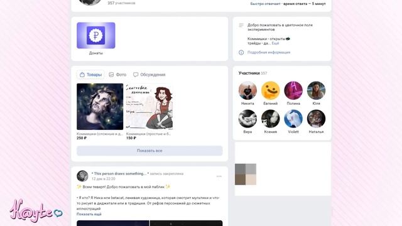The image size is (402, 226).
Task: Switch to the Товары tab
Action: pyautogui.click(x=90, y=75)
